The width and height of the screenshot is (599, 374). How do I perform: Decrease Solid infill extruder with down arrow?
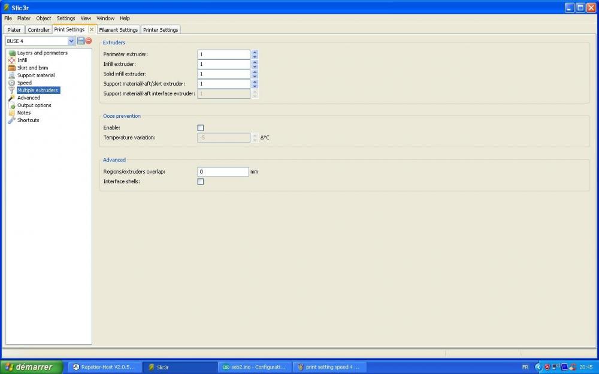(255, 77)
